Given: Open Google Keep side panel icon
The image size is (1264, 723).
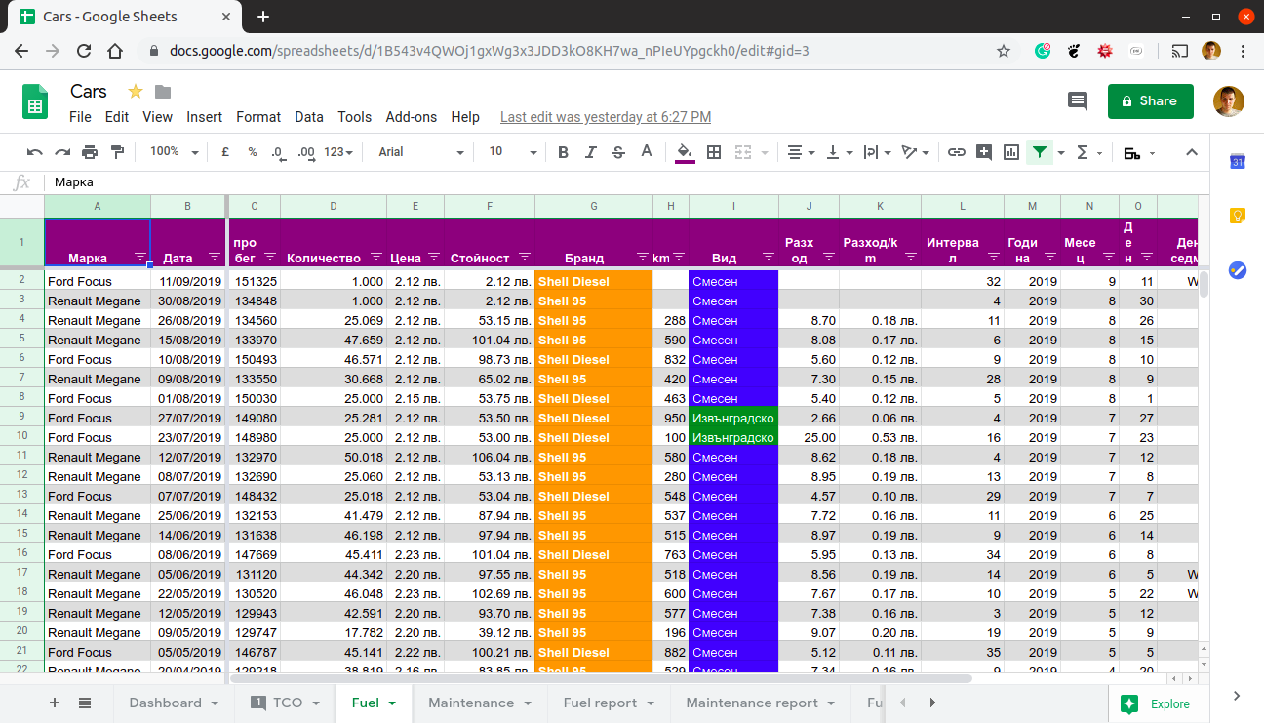Looking at the screenshot, I should 1238,216.
